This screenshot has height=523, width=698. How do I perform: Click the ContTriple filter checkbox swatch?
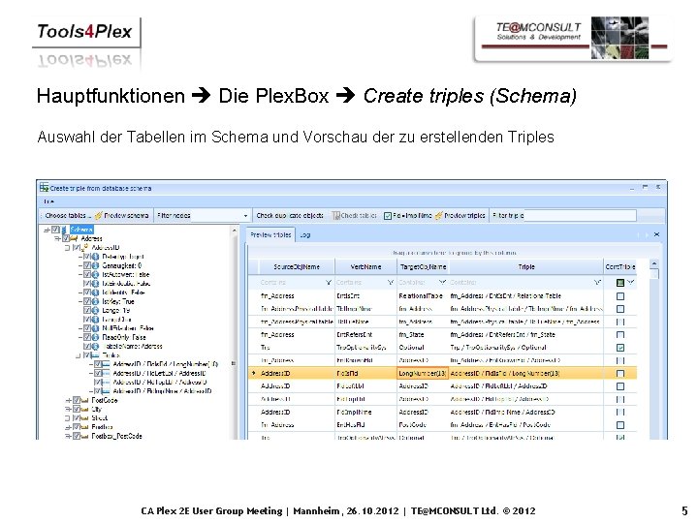[x=620, y=283]
